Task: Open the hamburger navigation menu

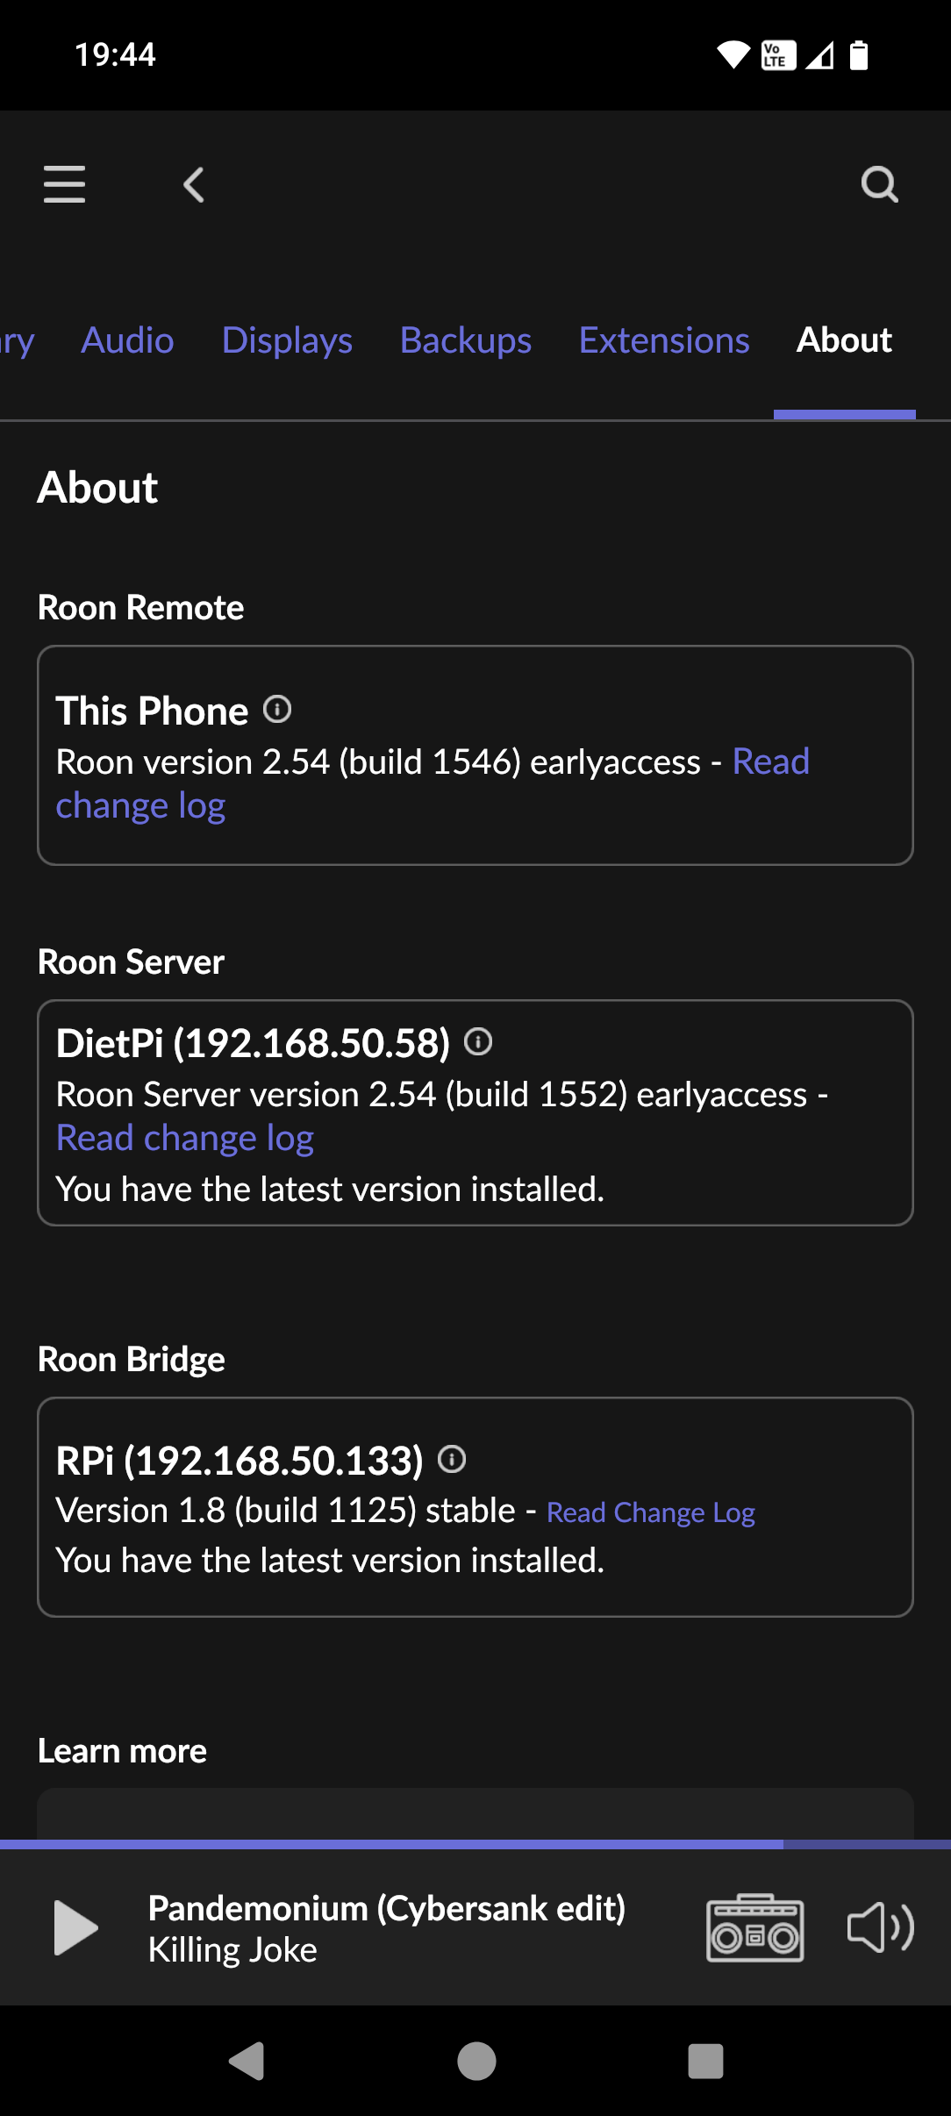Action: coord(65,184)
